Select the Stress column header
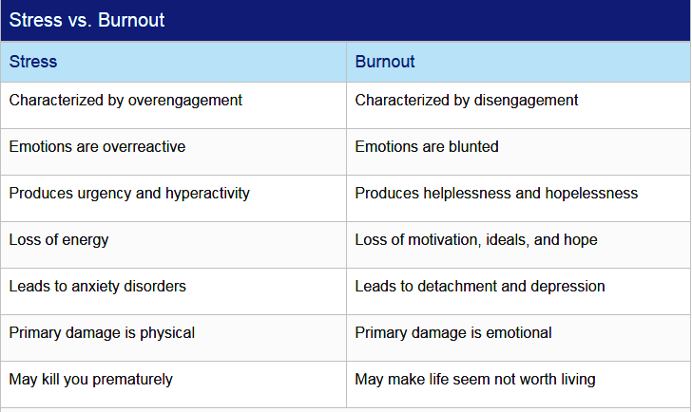 [173, 62]
